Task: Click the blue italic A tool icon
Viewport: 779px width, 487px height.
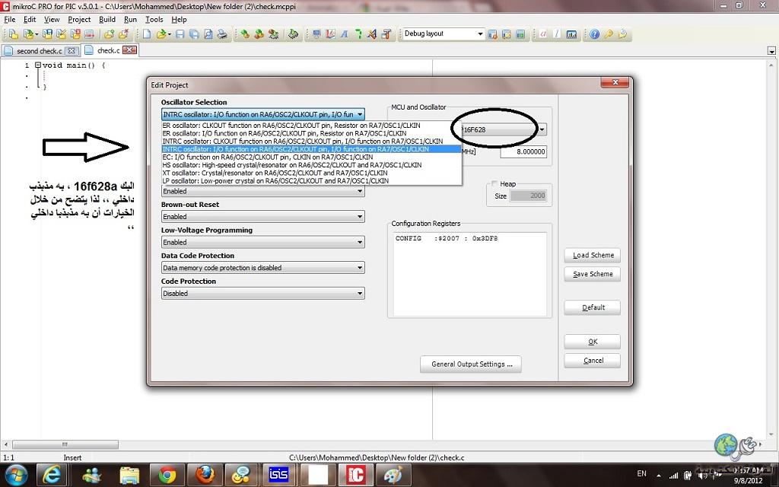Action: click(345, 33)
